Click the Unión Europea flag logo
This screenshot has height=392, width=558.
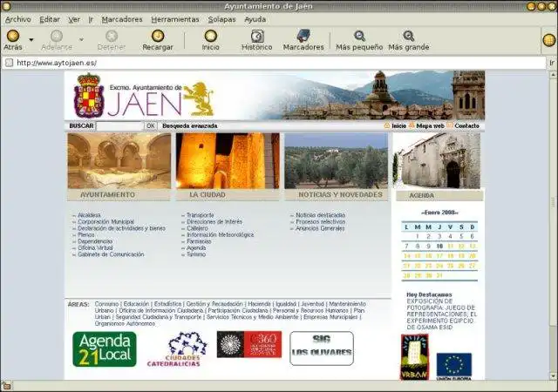pos(454,367)
